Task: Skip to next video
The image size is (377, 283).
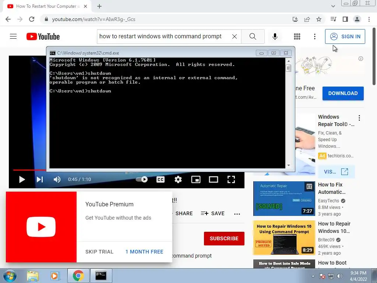Action: pos(40,179)
